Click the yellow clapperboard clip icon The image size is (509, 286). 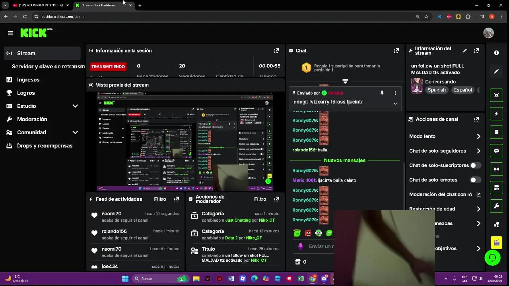click(496, 242)
